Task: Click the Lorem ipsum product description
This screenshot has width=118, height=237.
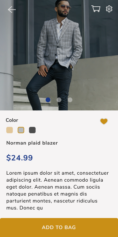Action: tap(57, 190)
